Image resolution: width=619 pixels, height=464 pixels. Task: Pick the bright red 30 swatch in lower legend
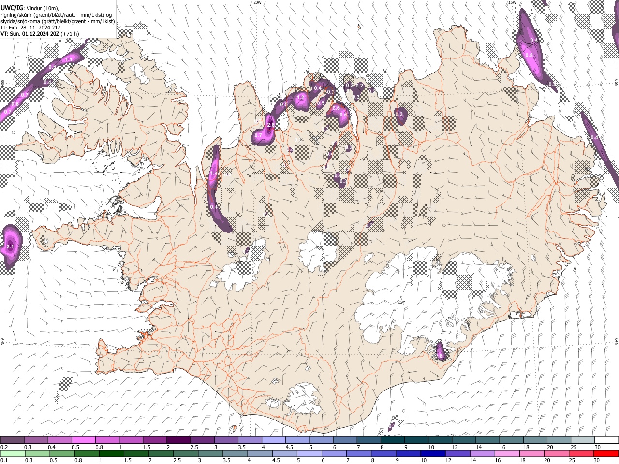606,453
